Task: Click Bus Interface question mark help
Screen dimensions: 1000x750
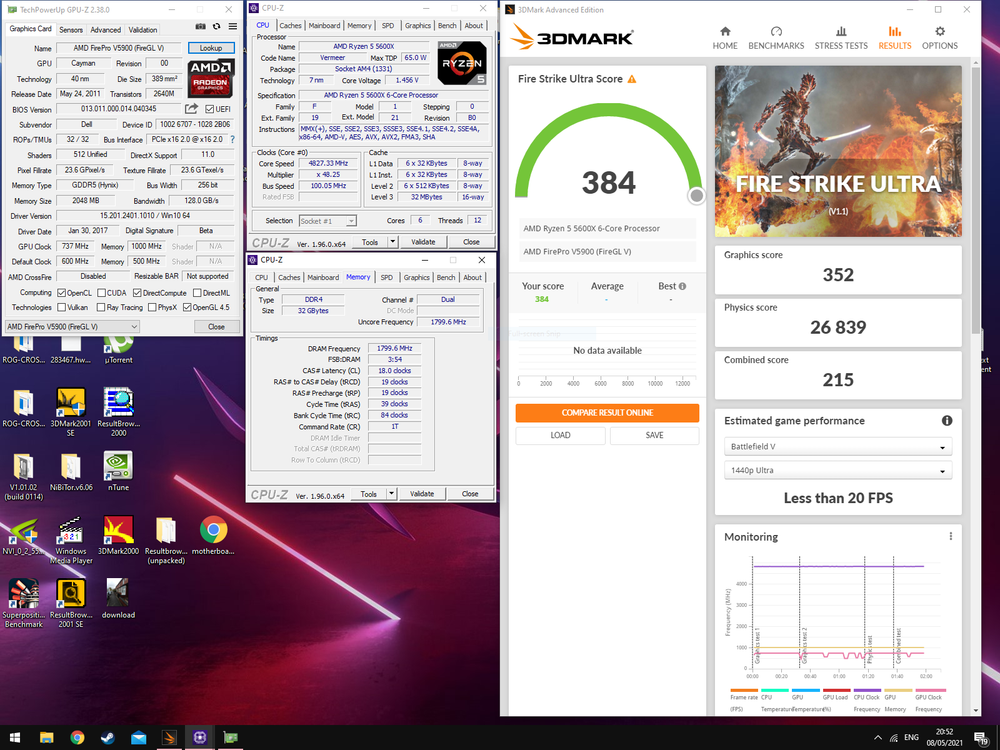Action: click(232, 139)
